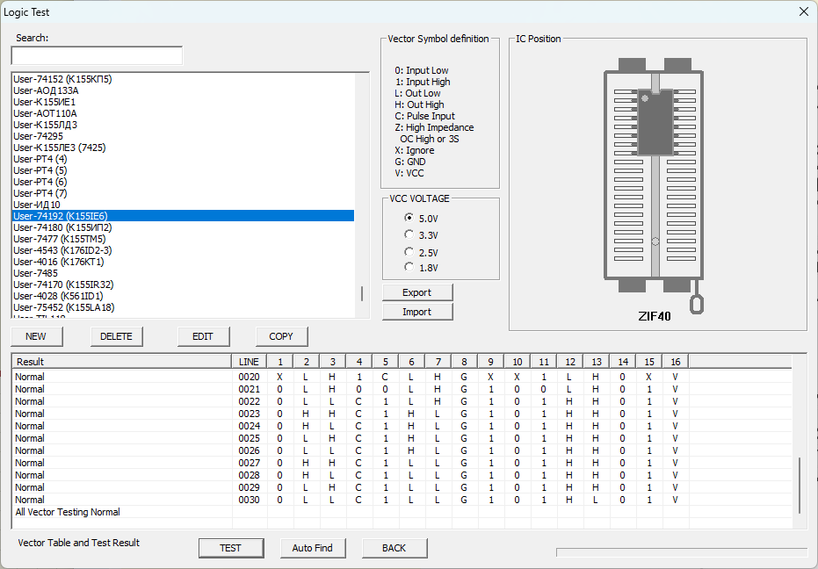Image resolution: width=818 pixels, height=569 pixels.
Task: Go BACK from the Logic Test dialog
Action: [x=394, y=548]
